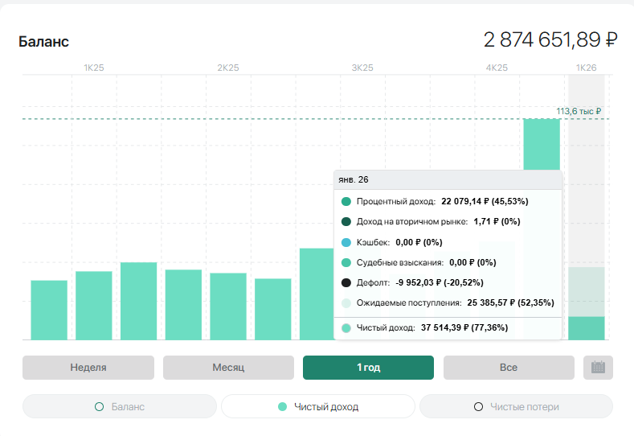Click the 113,6 тыс ₽ max line label

(x=579, y=111)
